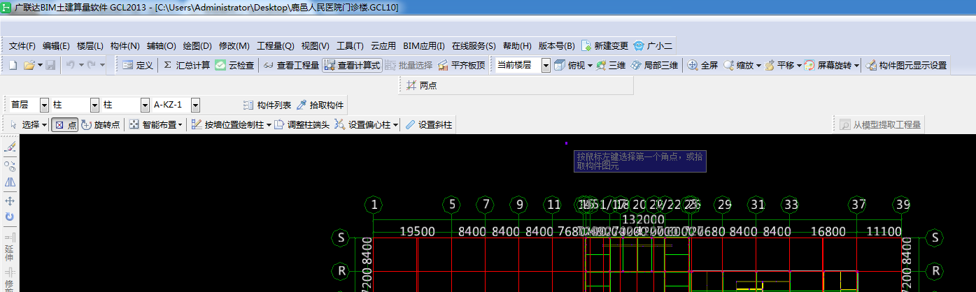976x292 pixels.
Task: Open the 广小二 assistant
Action: [653, 46]
